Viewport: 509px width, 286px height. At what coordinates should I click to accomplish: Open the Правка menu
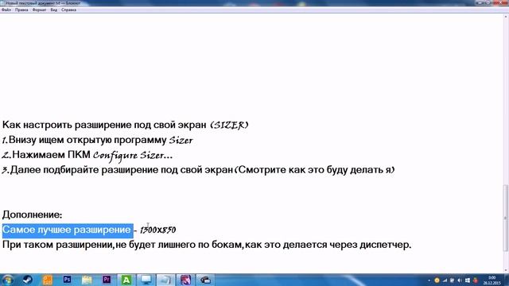(21, 10)
